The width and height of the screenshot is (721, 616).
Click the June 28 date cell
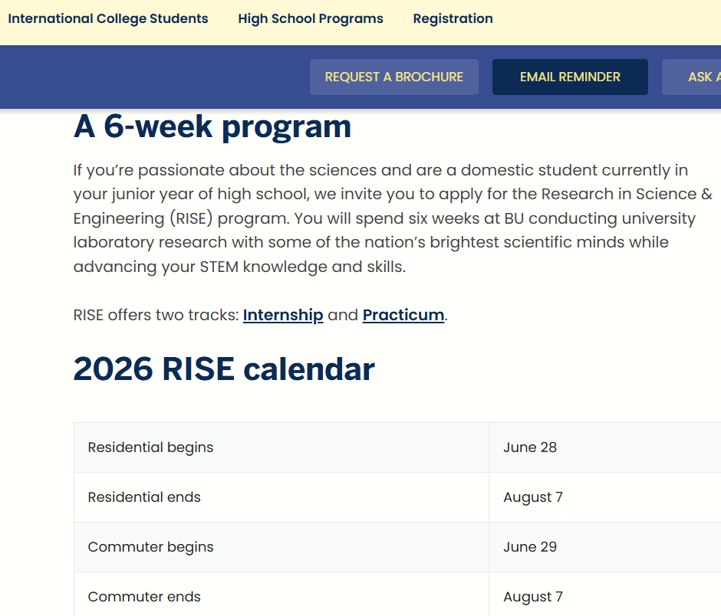pos(530,447)
